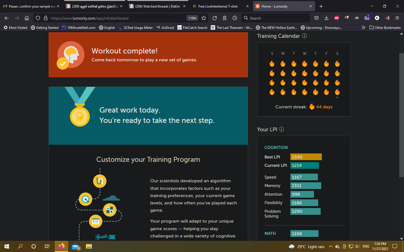The image size is (404, 252).
Task: Click the COGNITION section label
Action: 276,148
